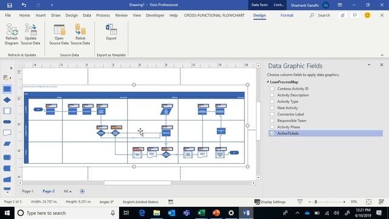Click the Presentation mode icon in status bar
Screen dimensions: 389x219
[300, 201]
